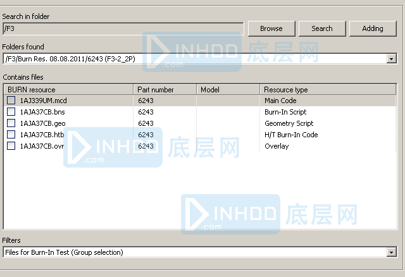This screenshot has width=405, height=277.
Task: Select the Burn-In Script resource type row
Action: [x=285, y=112]
